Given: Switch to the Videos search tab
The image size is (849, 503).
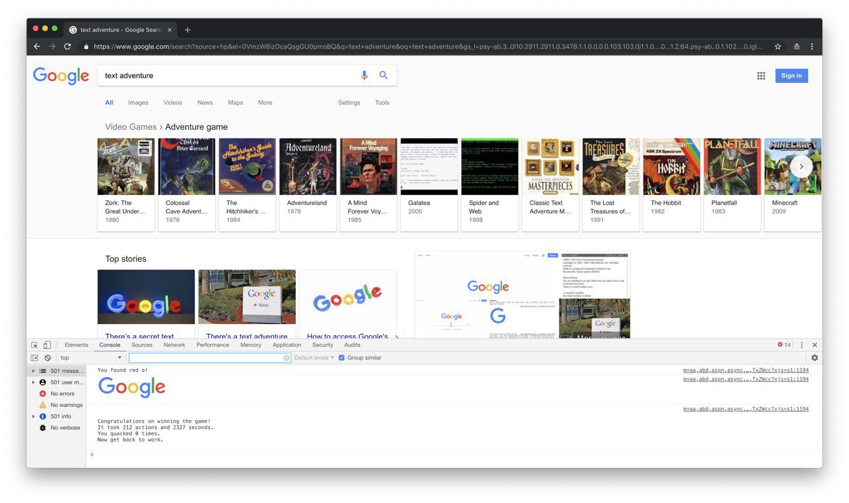Looking at the screenshot, I should coord(172,103).
